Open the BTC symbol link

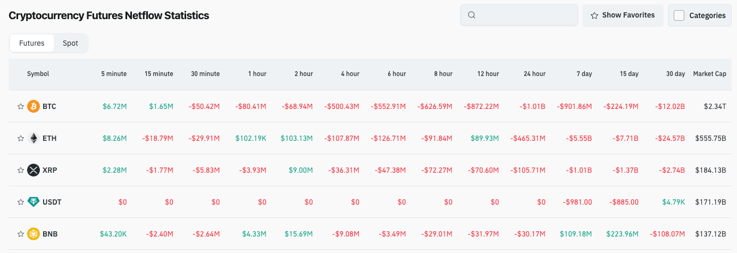coord(49,106)
